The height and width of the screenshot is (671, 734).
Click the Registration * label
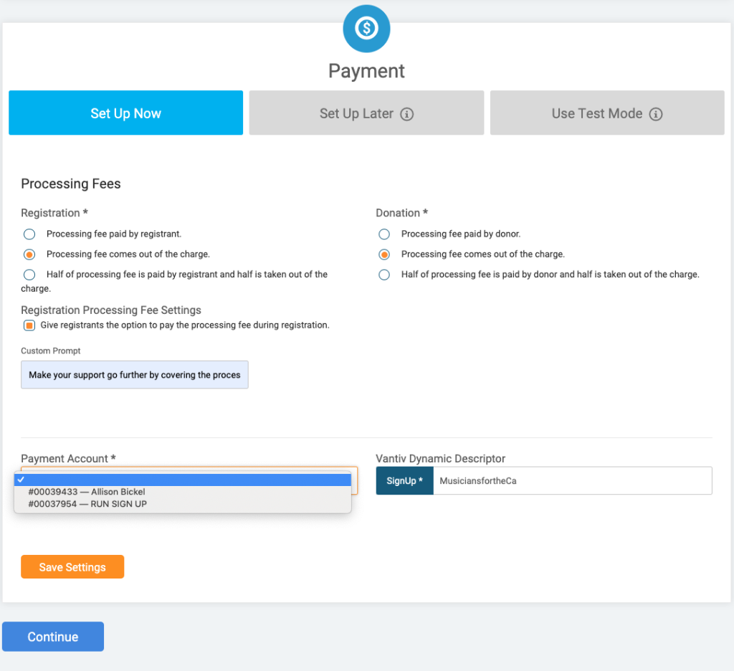54,213
